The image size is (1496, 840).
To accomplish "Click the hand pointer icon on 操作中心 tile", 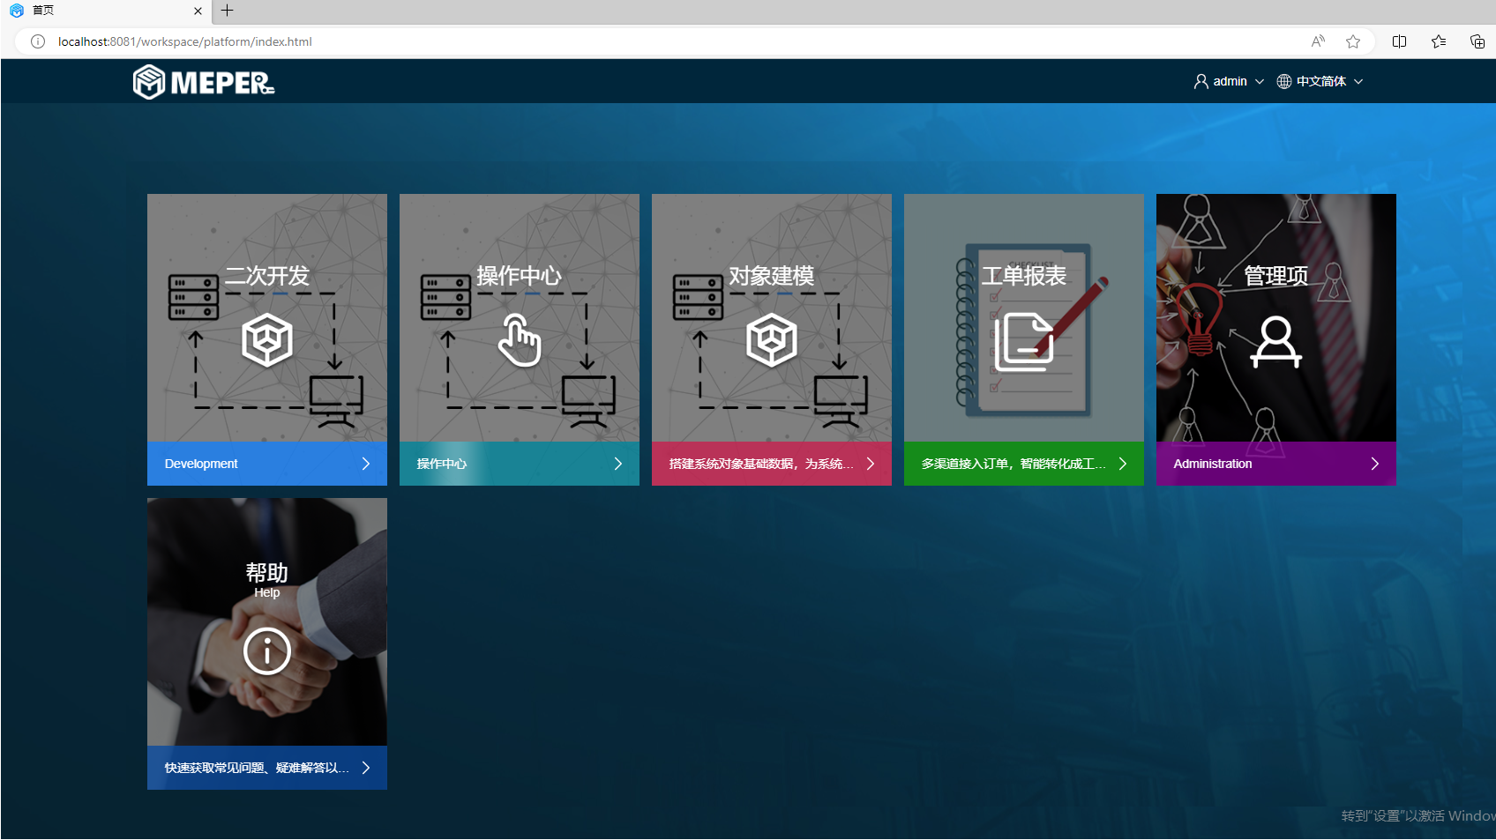I will click(520, 340).
